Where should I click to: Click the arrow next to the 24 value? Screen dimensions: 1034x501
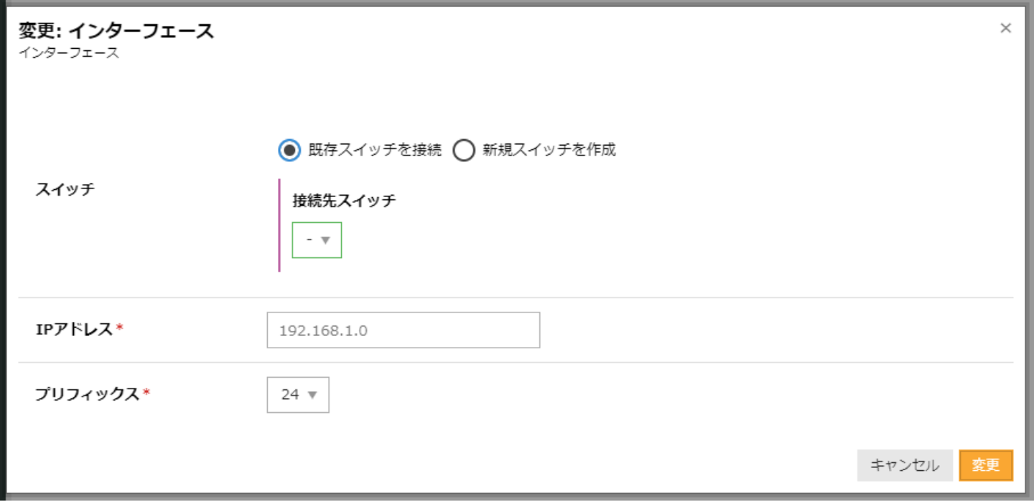tap(312, 395)
